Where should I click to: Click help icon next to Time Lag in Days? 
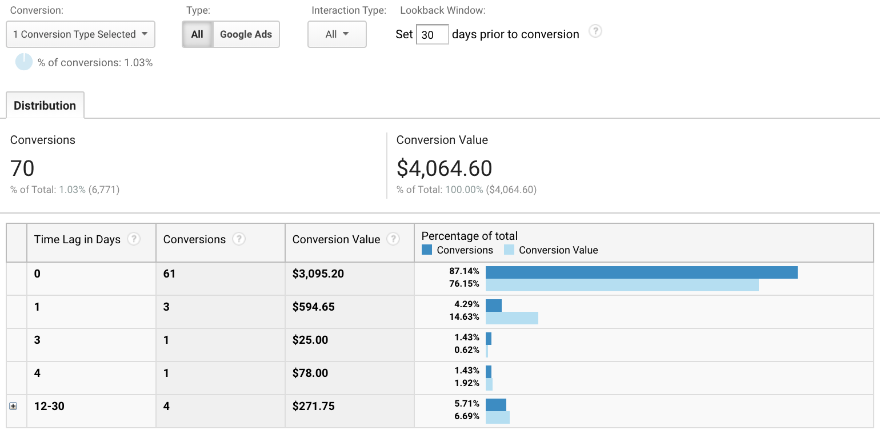134,239
